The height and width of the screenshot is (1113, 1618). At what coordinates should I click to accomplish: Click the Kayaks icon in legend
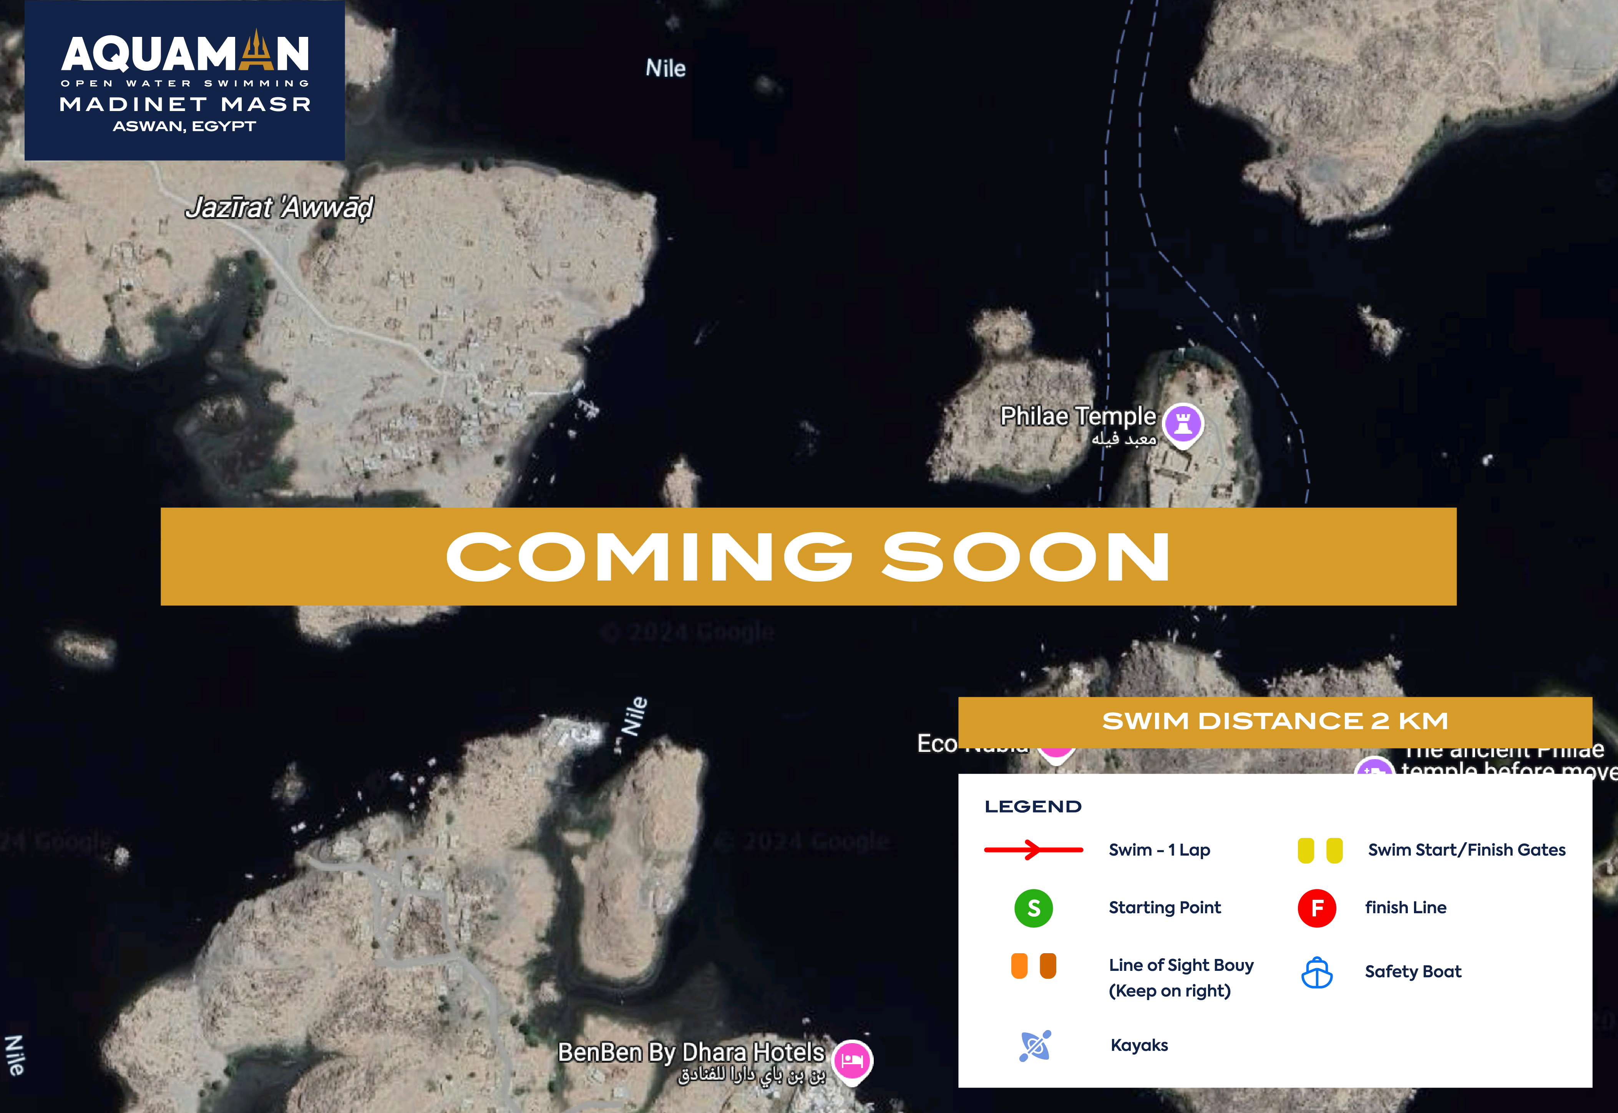[1035, 1046]
